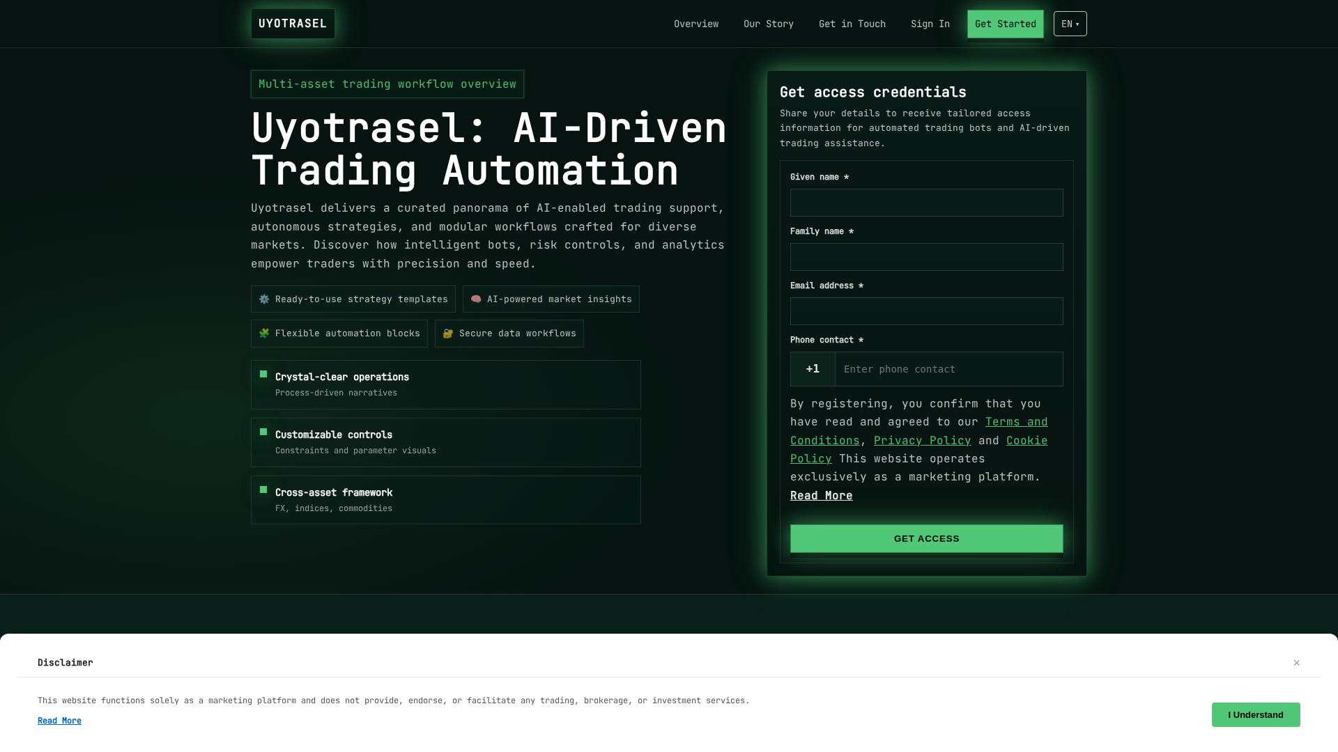The image size is (1338, 752).
Task: Click the Get access credentials heading
Action: click(x=872, y=93)
